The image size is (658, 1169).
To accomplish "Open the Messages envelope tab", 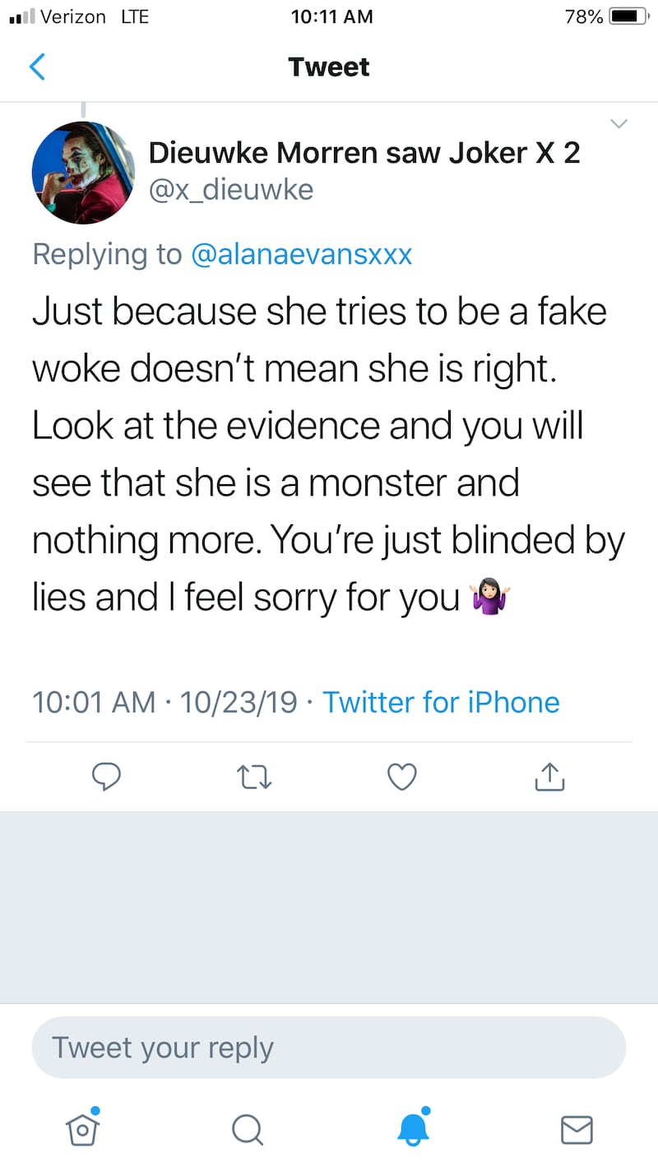I will [577, 1129].
